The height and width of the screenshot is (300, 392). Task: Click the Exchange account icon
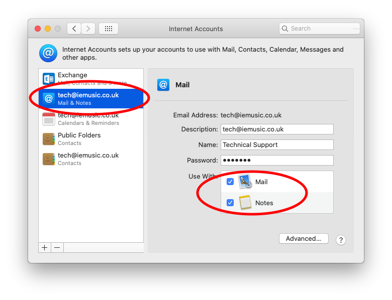click(x=49, y=79)
